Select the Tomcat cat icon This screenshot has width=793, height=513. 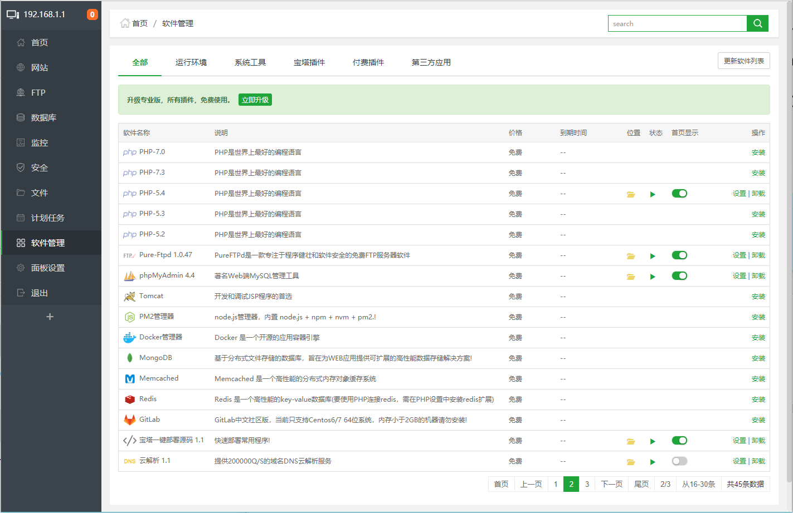pyautogui.click(x=129, y=296)
